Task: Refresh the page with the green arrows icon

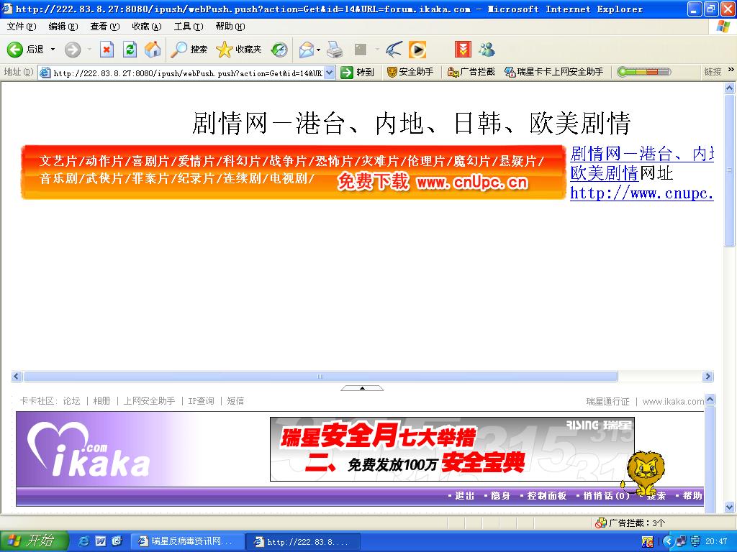Action: [x=130, y=50]
